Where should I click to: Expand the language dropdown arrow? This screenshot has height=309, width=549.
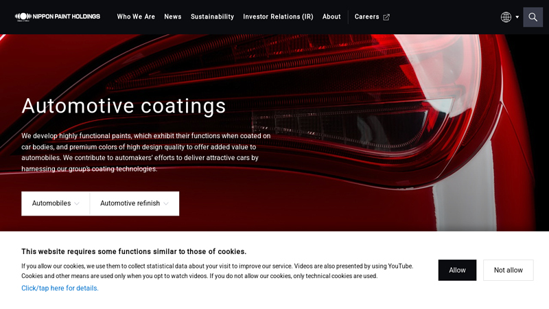coord(517,16)
